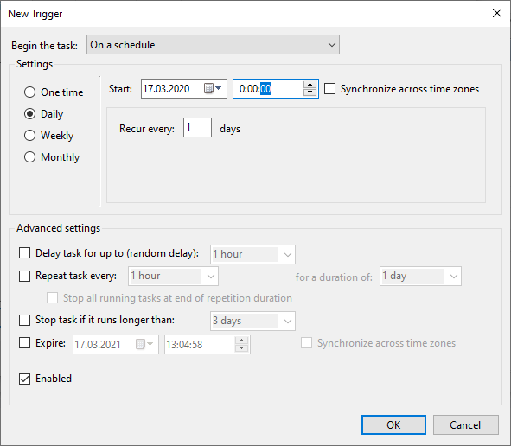Enable Synchronize across time zones for Start
The height and width of the screenshot is (446, 511).
click(329, 89)
